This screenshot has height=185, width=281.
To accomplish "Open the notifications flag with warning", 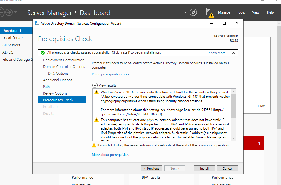I will tap(209, 12).
